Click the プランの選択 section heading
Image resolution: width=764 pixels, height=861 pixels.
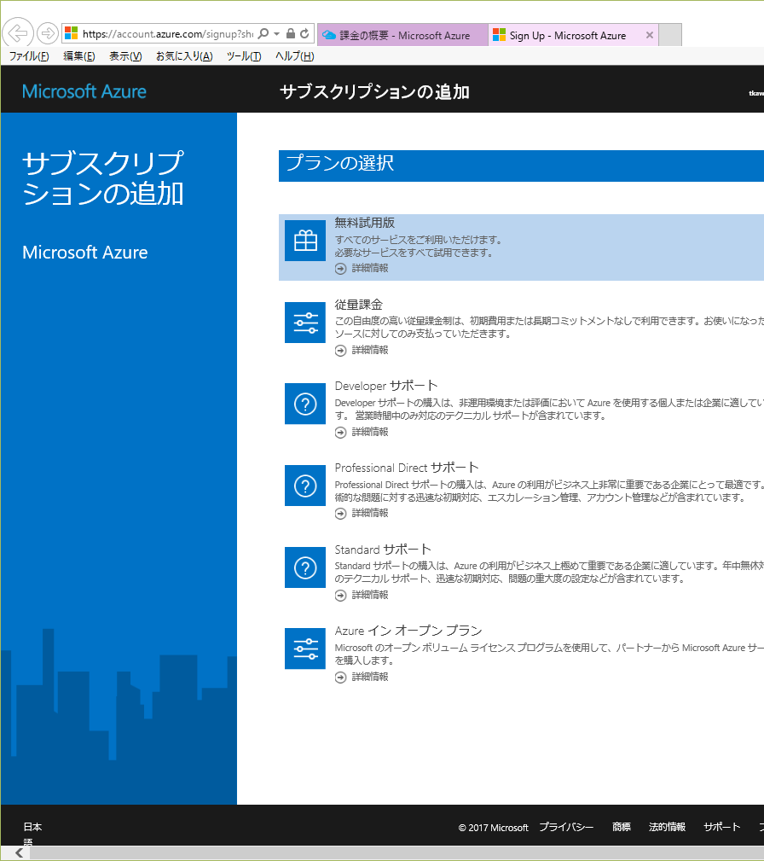(339, 163)
